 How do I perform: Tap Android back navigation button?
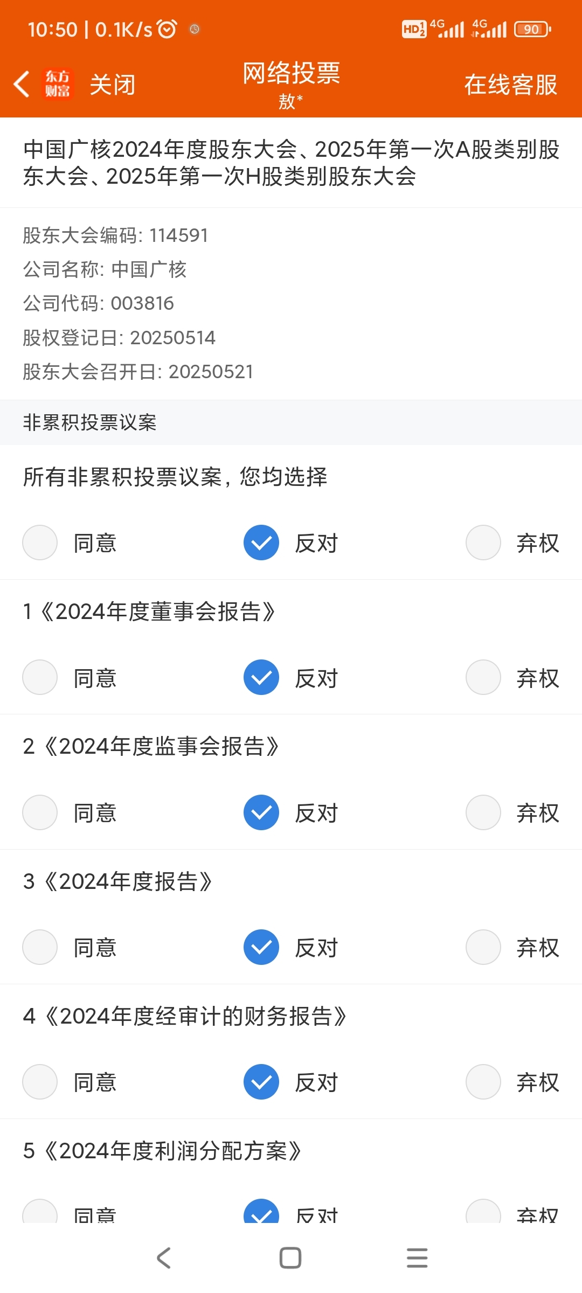164,1258
